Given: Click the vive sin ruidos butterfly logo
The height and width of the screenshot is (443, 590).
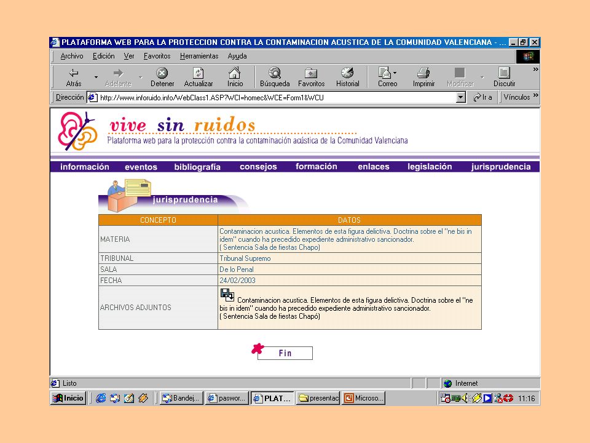Looking at the screenshot, I should [78, 131].
